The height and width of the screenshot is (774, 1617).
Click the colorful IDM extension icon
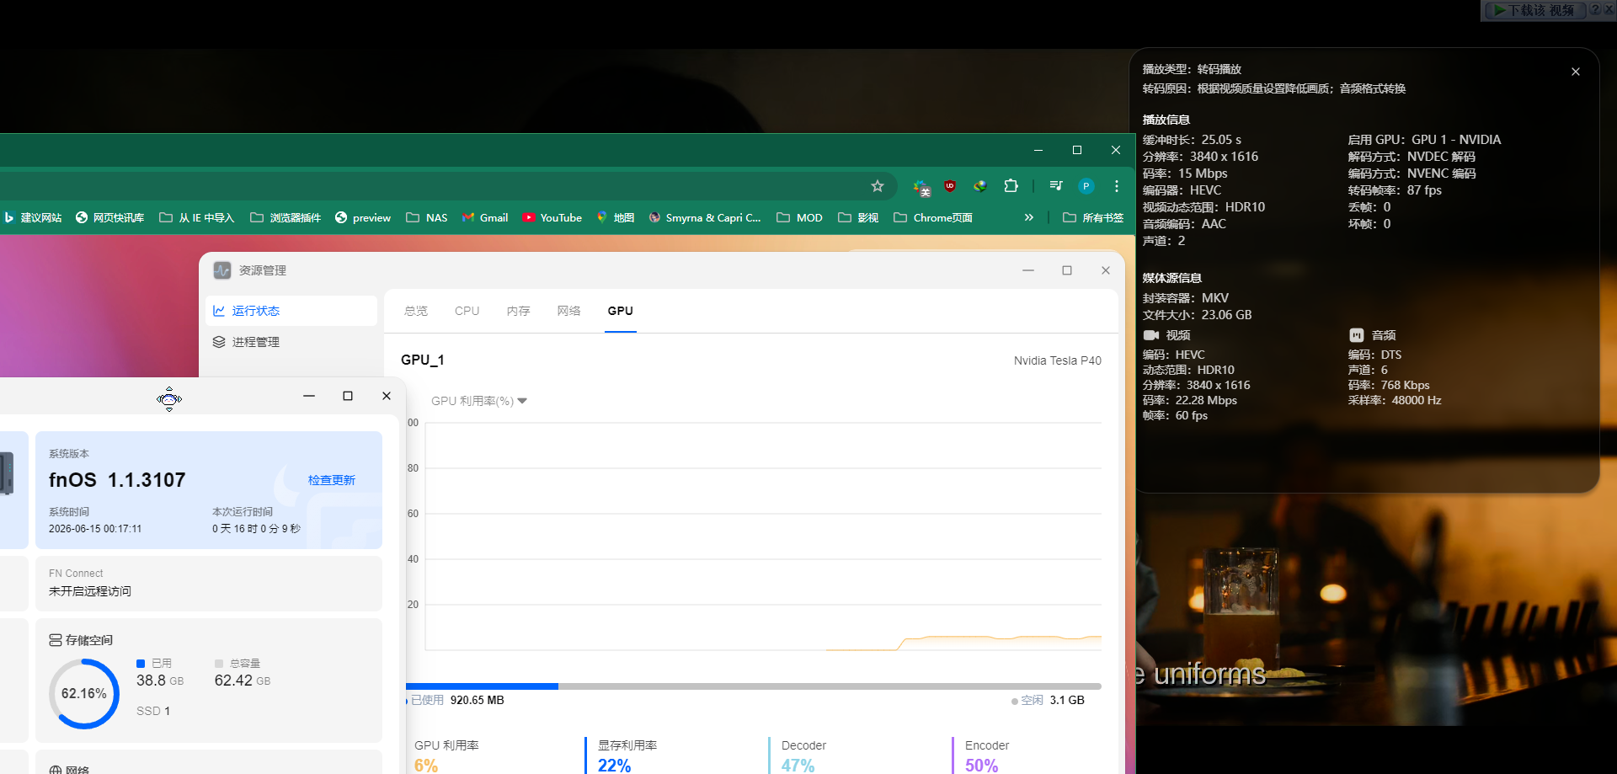pyautogui.click(x=980, y=186)
